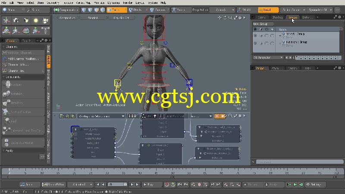Expand the first group tree item
The width and height of the screenshot is (345, 194).
[x=280, y=35]
